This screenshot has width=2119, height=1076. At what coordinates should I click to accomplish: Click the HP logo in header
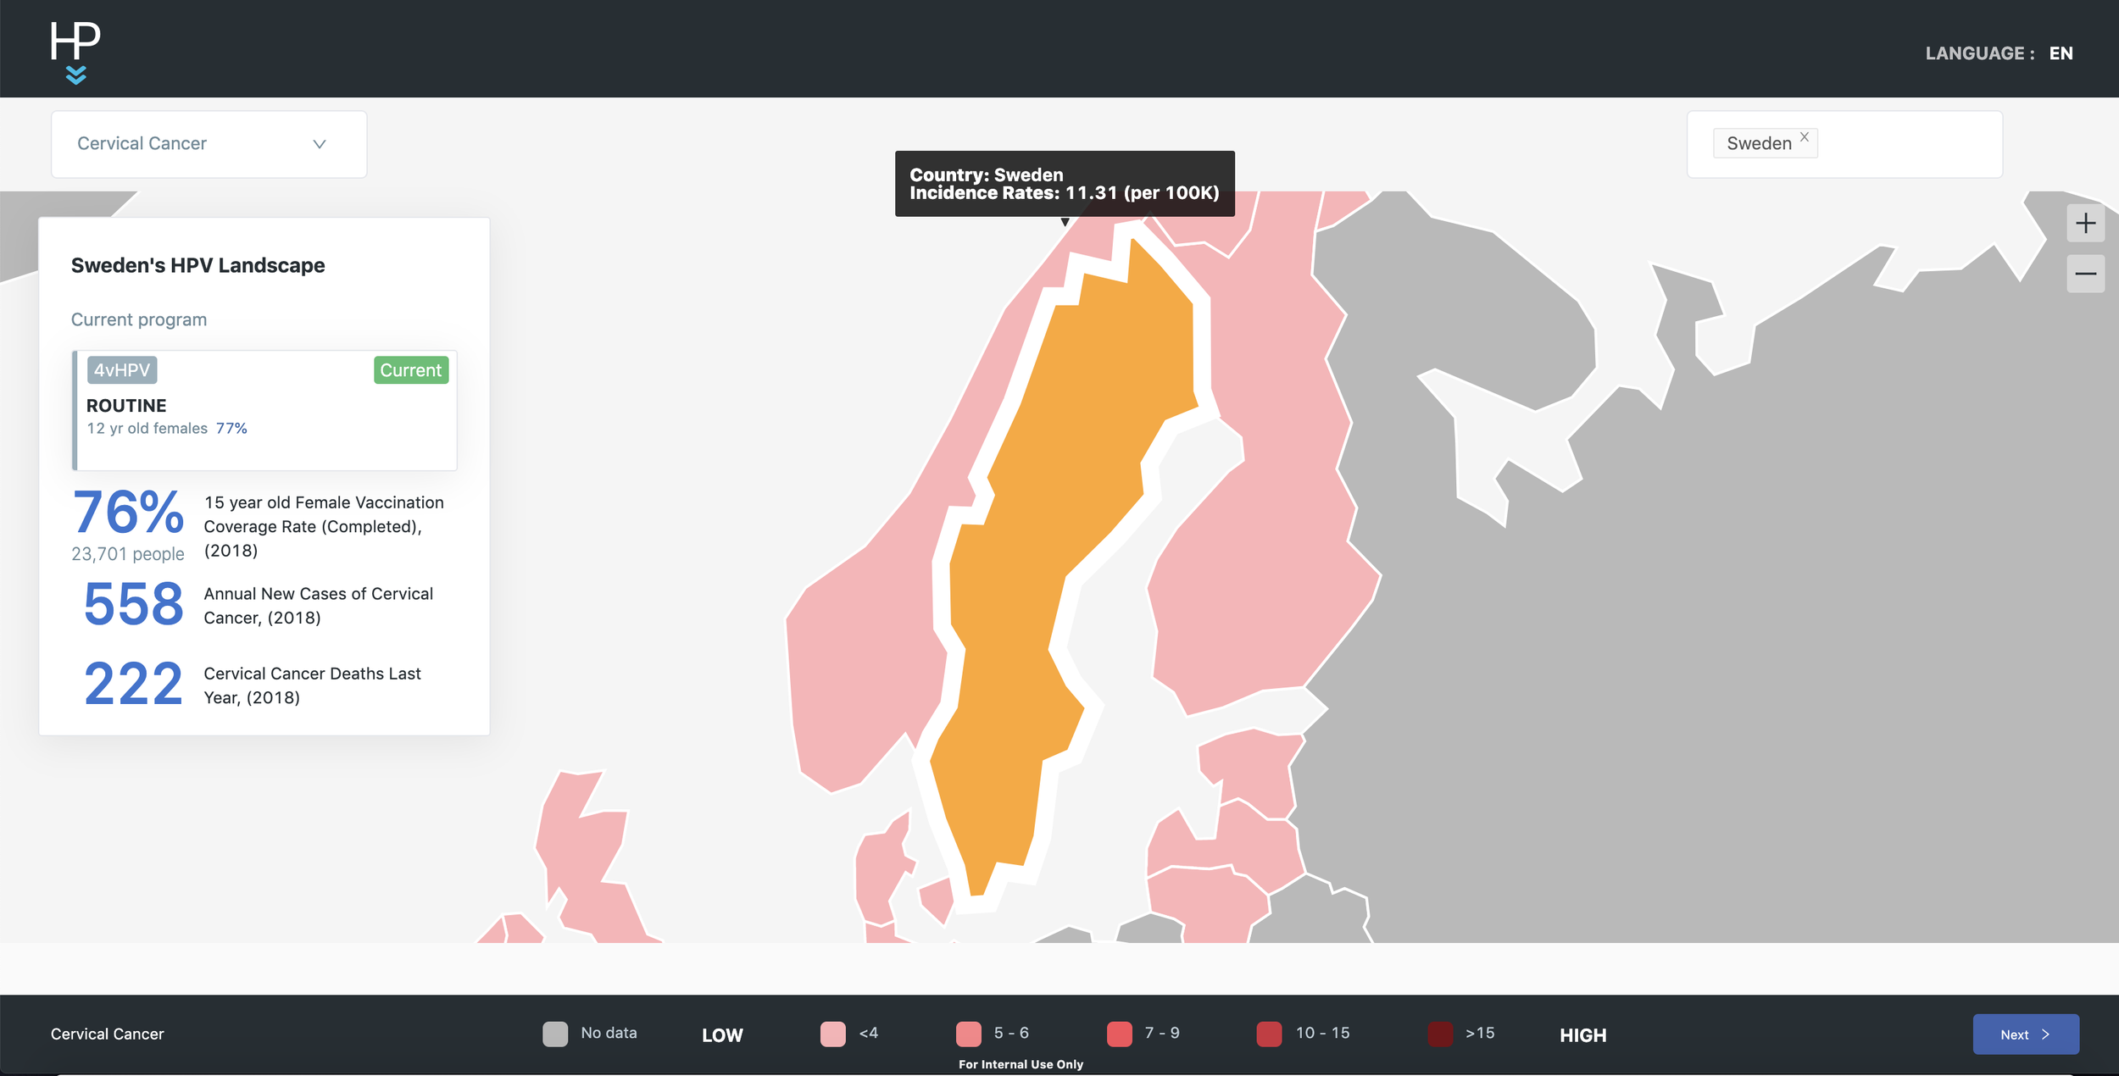coord(75,41)
